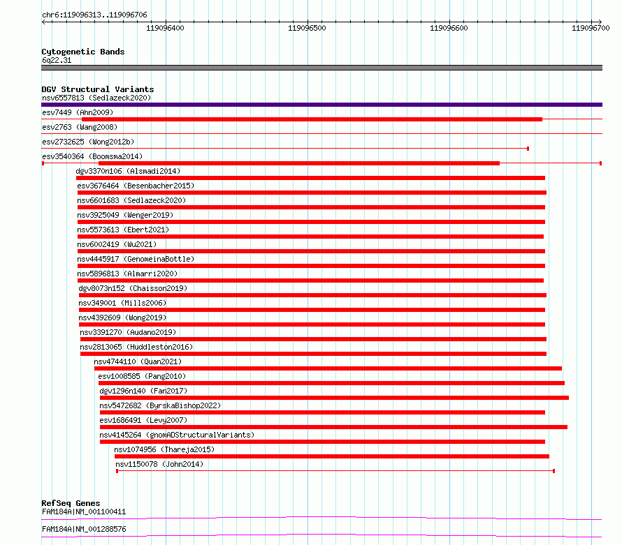Click ruler position 119096400
Image resolution: width=622 pixels, height=545 pixels.
point(165,28)
